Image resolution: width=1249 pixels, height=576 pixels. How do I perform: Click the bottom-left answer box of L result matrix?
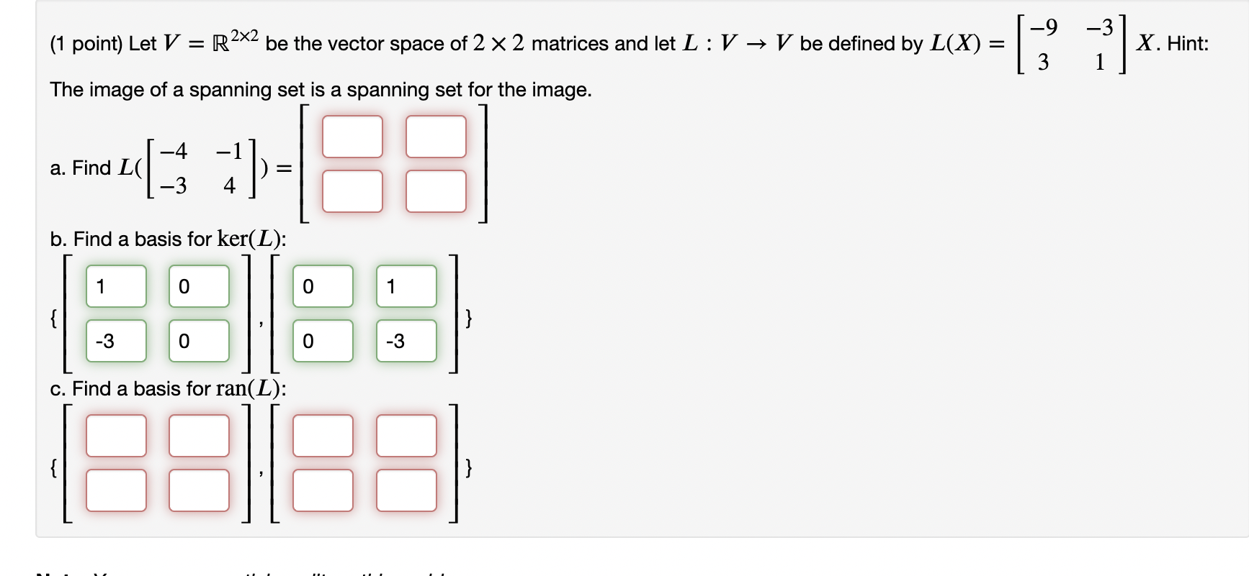point(352,190)
